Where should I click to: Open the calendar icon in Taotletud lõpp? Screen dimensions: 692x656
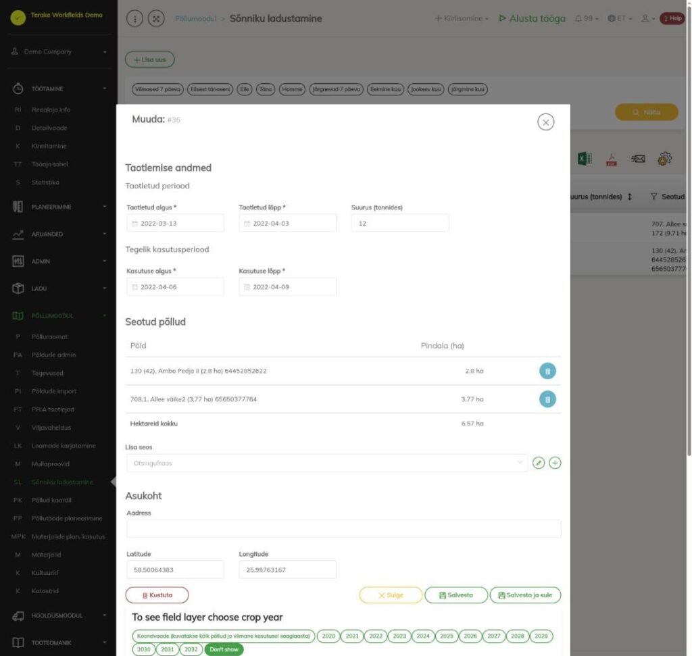coord(247,224)
